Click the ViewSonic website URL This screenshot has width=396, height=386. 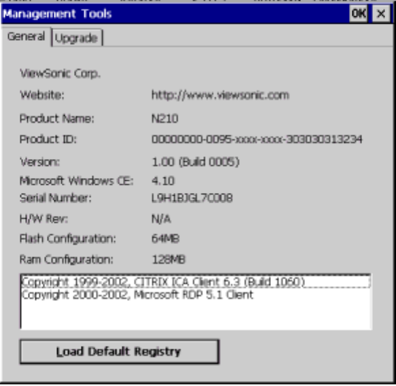pos(220,95)
